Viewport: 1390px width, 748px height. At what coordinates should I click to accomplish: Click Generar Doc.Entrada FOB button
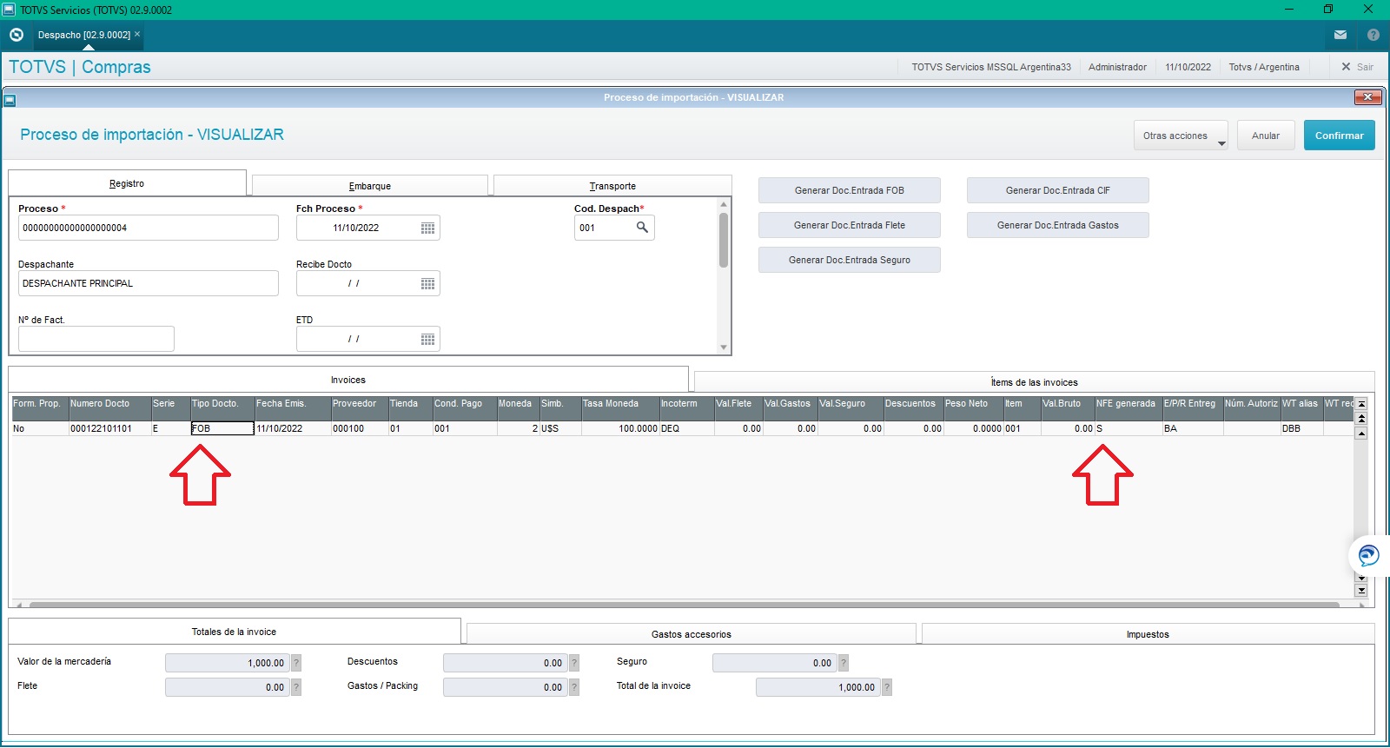click(849, 190)
